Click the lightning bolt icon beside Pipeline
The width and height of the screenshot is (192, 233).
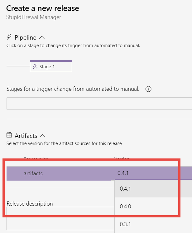tap(9, 37)
